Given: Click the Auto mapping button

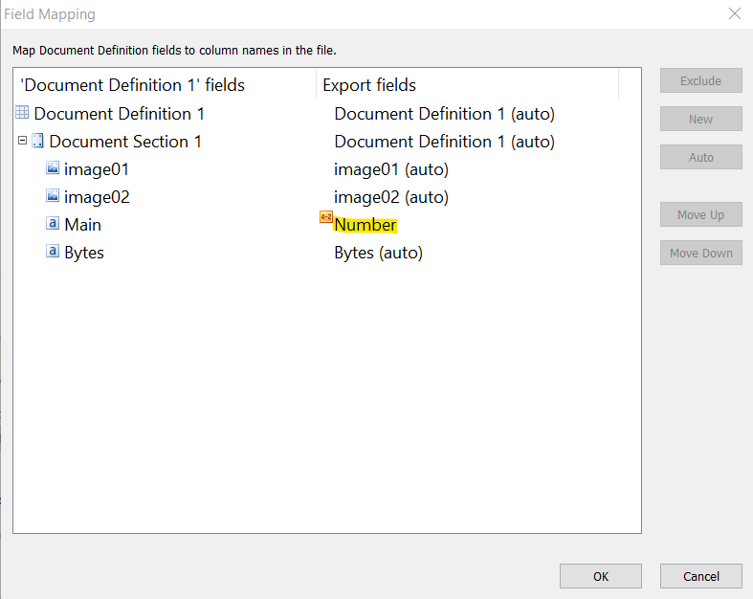Looking at the screenshot, I should click(x=700, y=157).
